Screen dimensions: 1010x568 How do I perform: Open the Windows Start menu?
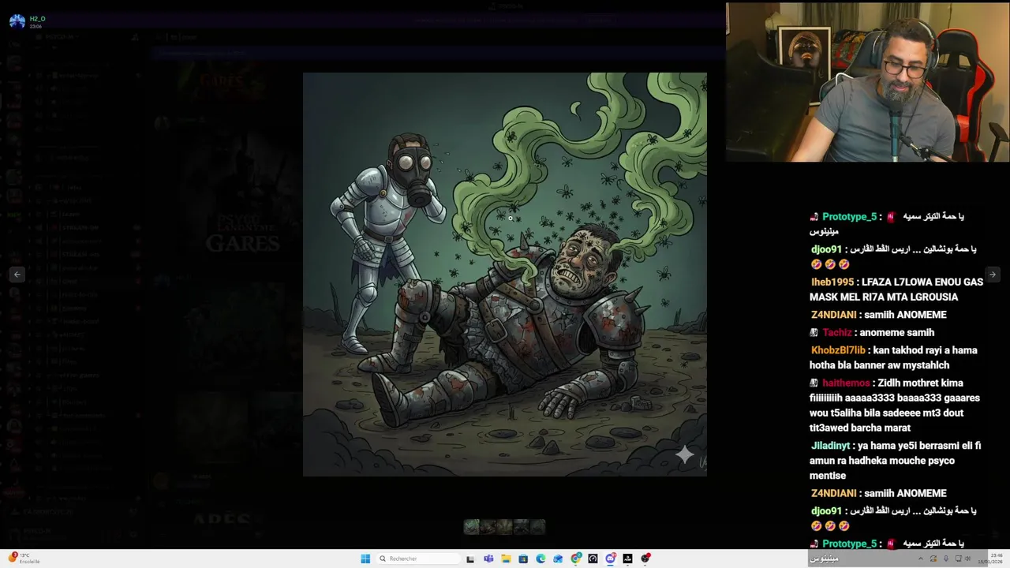point(365,559)
